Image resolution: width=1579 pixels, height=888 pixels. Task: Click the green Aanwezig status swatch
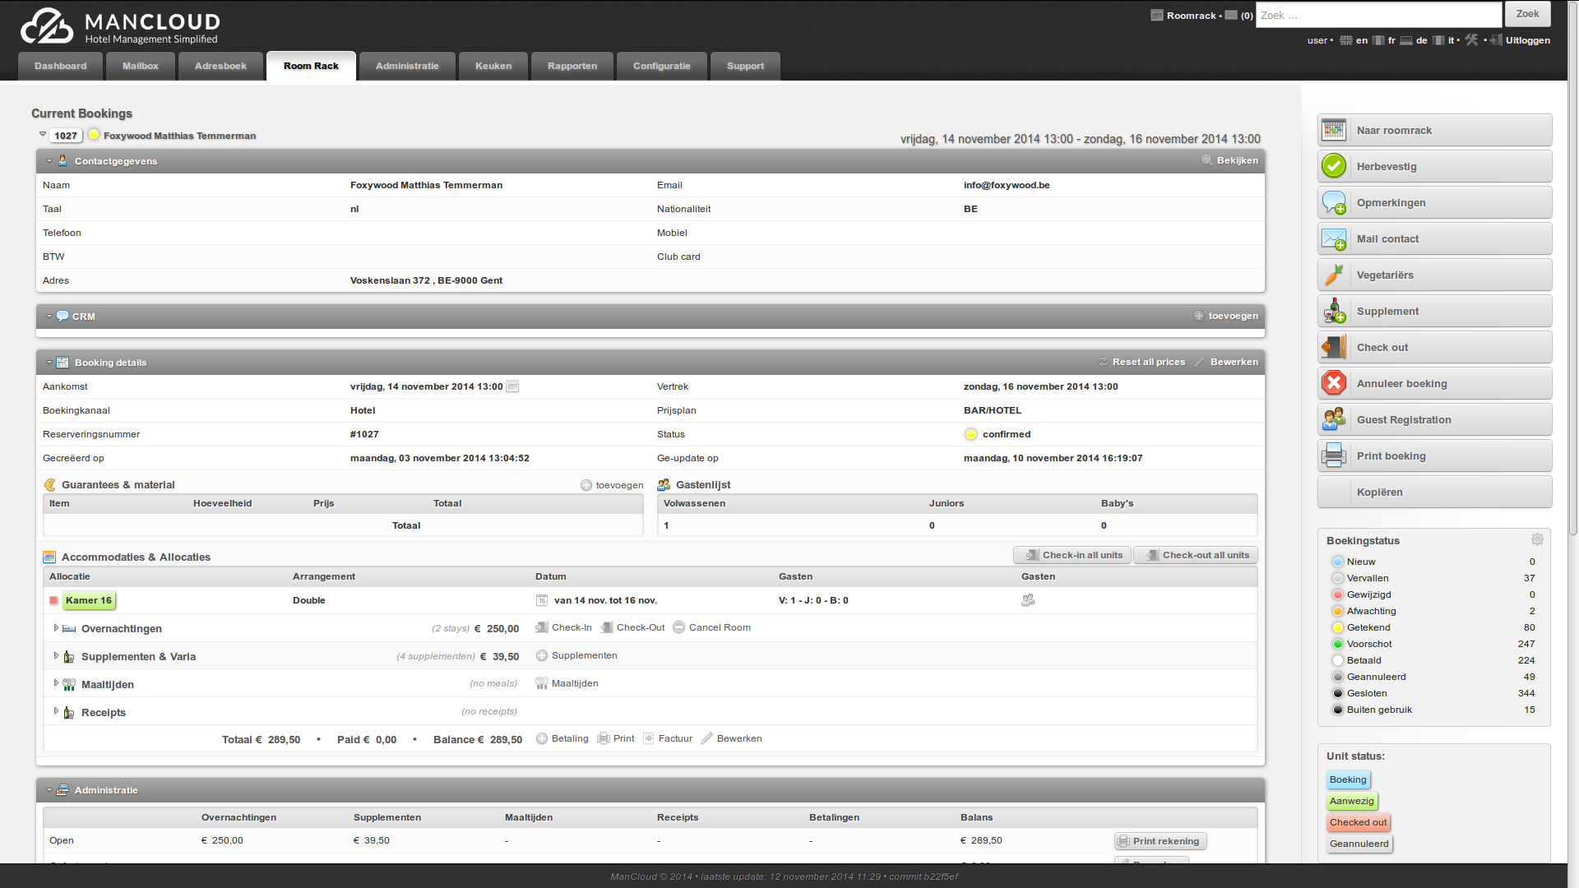(1351, 801)
